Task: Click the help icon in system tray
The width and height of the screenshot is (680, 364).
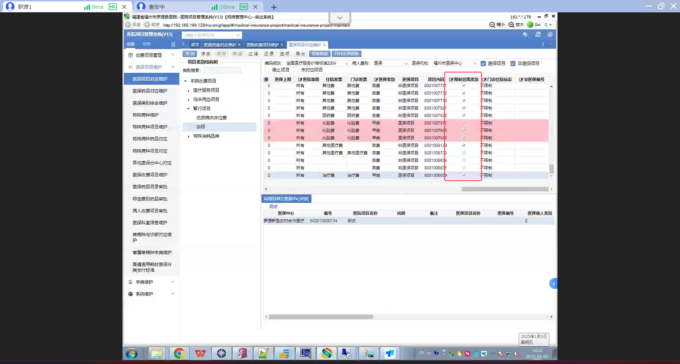Action: coord(436,353)
